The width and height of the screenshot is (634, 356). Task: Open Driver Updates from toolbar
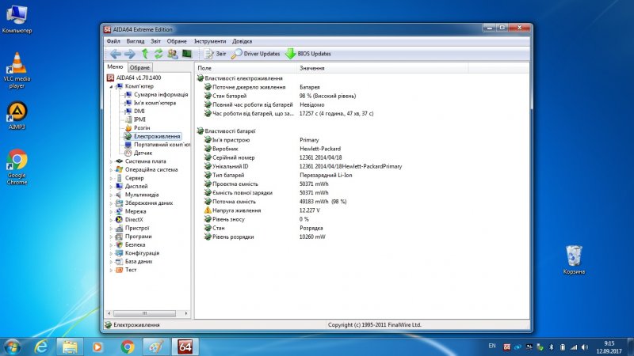[x=255, y=54]
